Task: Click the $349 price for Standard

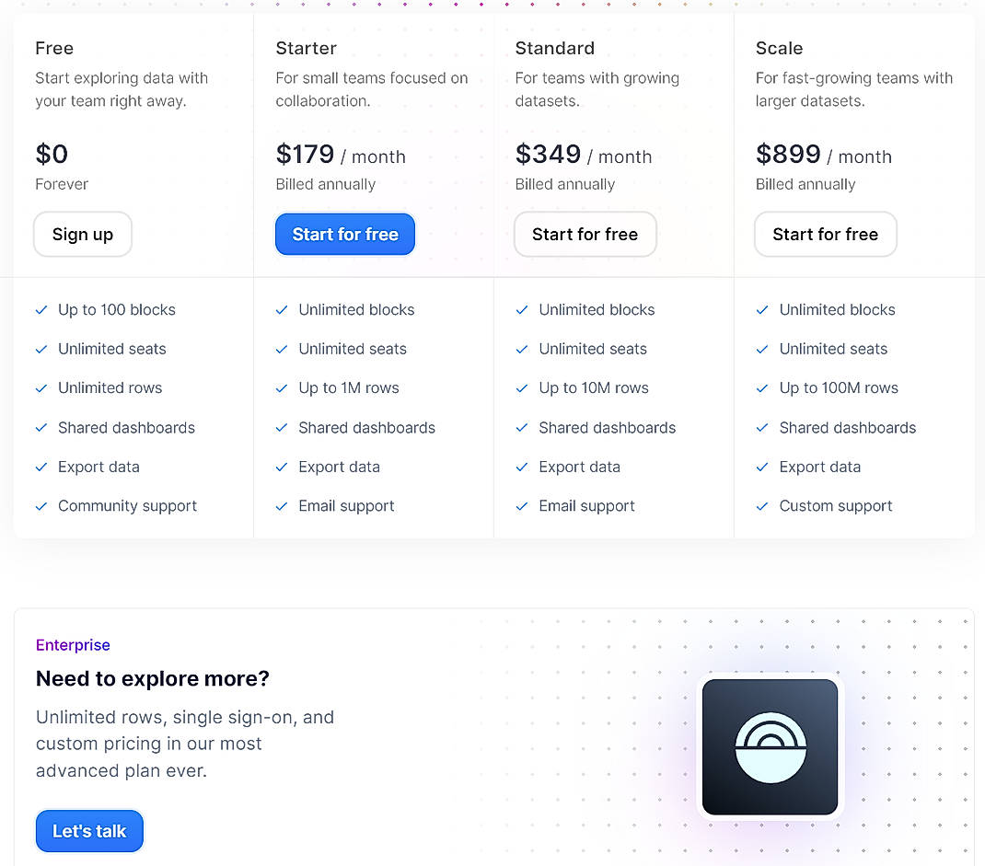Action: pos(548,155)
